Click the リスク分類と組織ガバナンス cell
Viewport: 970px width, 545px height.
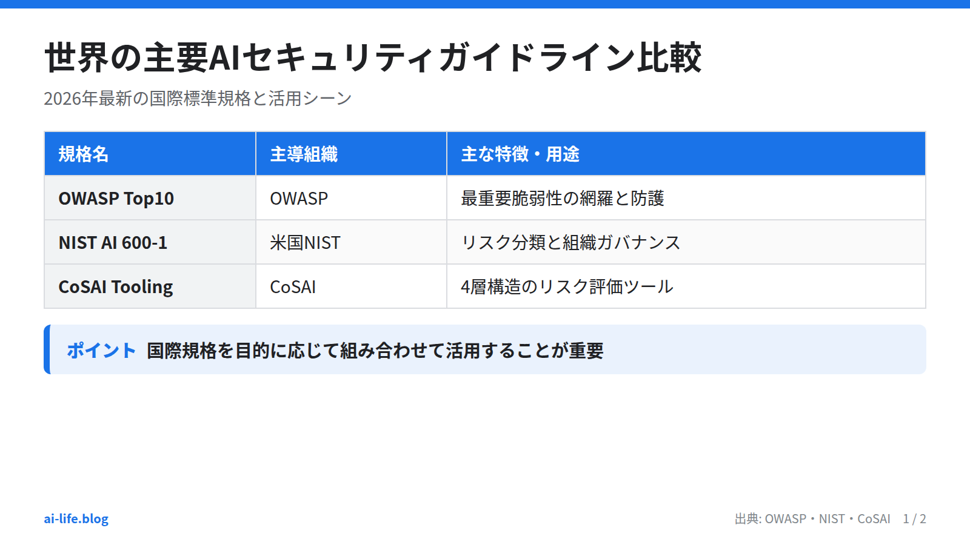[686, 242]
